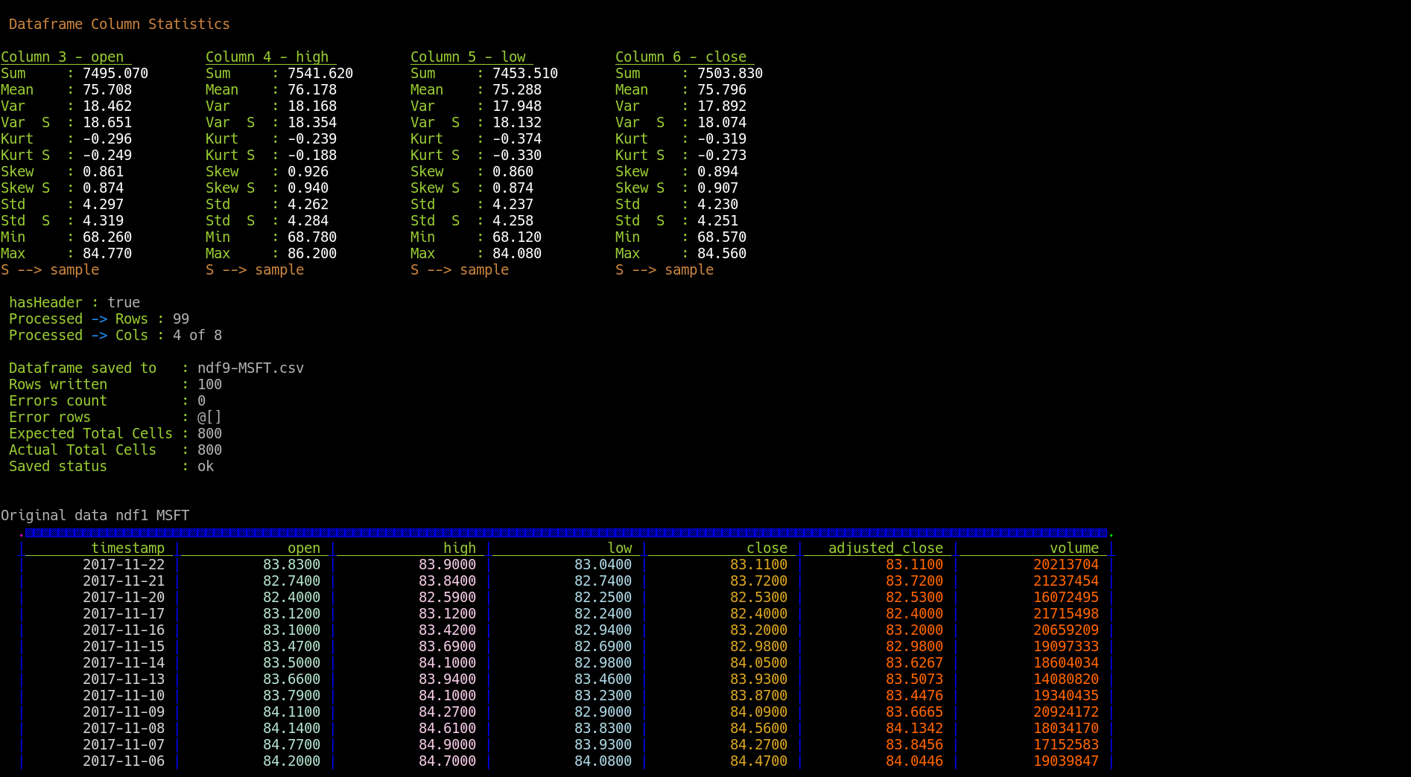Image resolution: width=1411 pixels, height=777 pixels.
Task: Select the 'Column 4 - high' heading
Action: click(267, 57)
